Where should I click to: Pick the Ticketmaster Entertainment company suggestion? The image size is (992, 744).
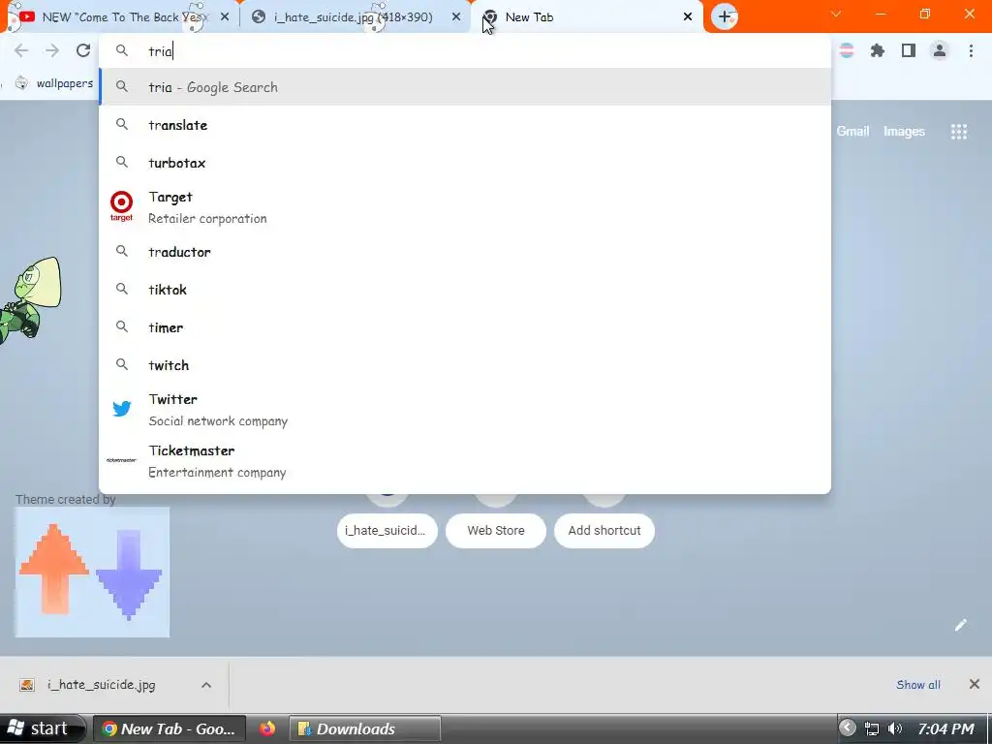click(x=465, y=461)
